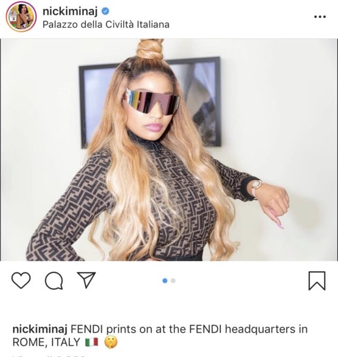Open nickiminaj's profile picture avatar

pyautogui.click(x=21, y=17)
